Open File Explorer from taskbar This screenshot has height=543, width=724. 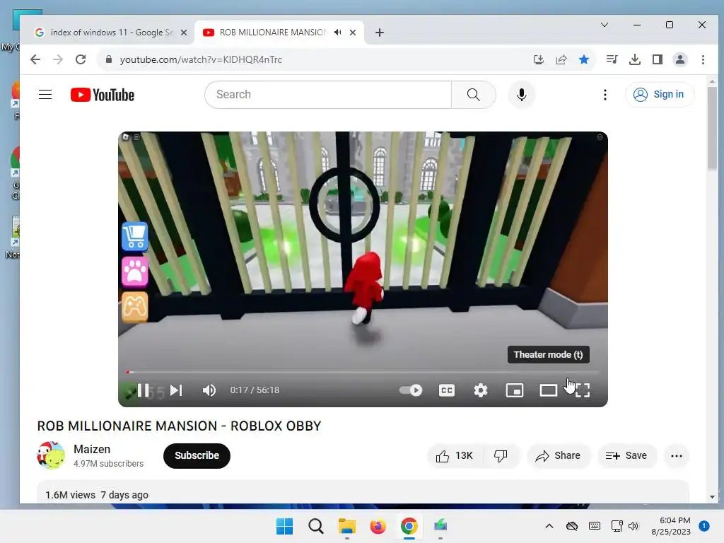pos(346,526)
